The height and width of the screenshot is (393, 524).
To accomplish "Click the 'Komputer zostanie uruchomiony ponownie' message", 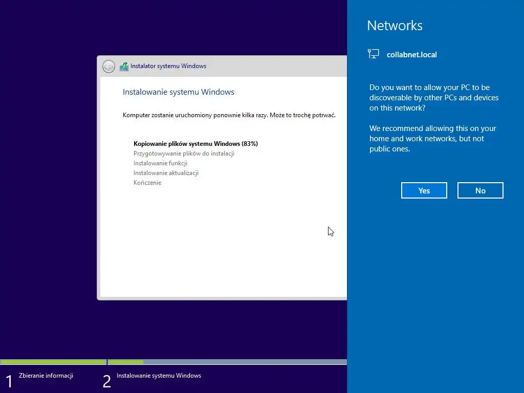I will [x=229, y=115].
